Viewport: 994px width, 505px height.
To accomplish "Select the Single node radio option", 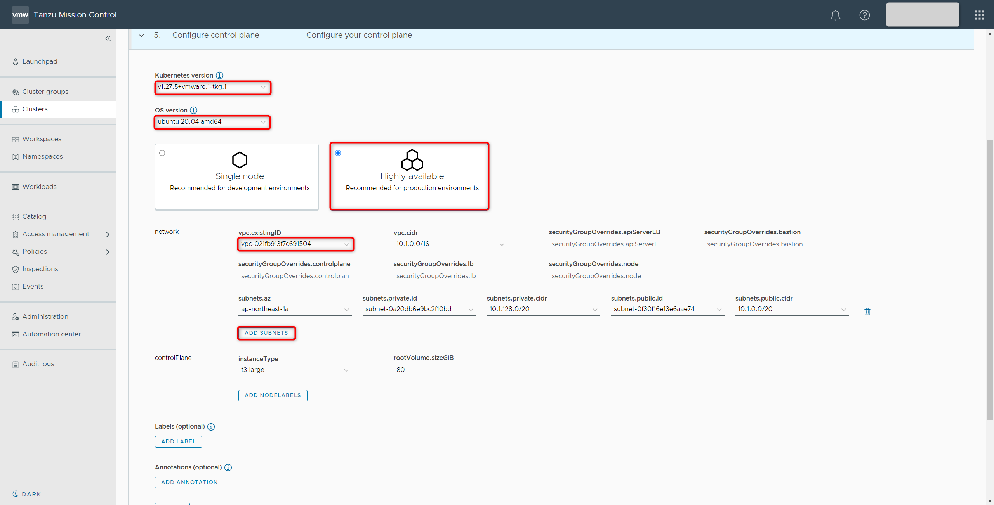I will coord(162,153).
